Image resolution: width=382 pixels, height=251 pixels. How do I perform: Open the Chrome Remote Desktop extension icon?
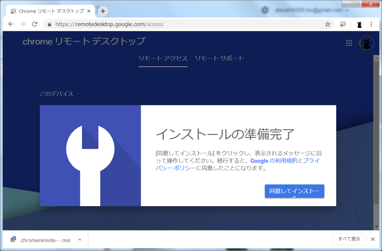click(x=343, y=24)
